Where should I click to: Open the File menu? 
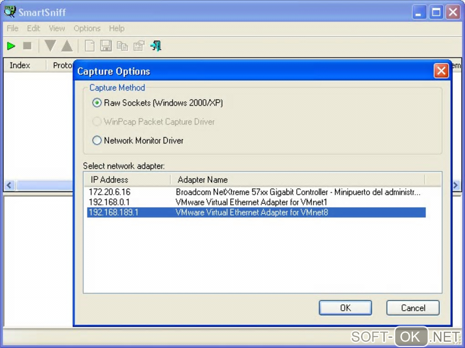(x=12, y=28)
